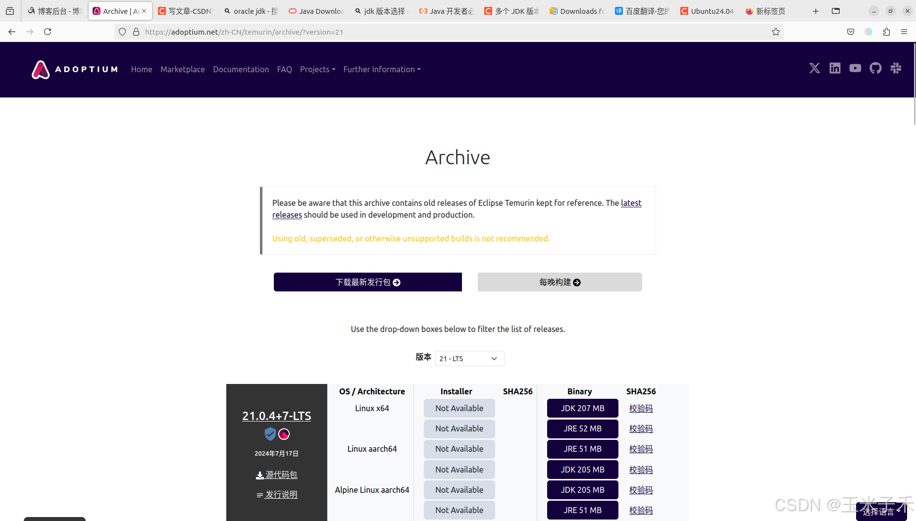
Task: Switch to the oracle jdk search tab
Action: 251,11
